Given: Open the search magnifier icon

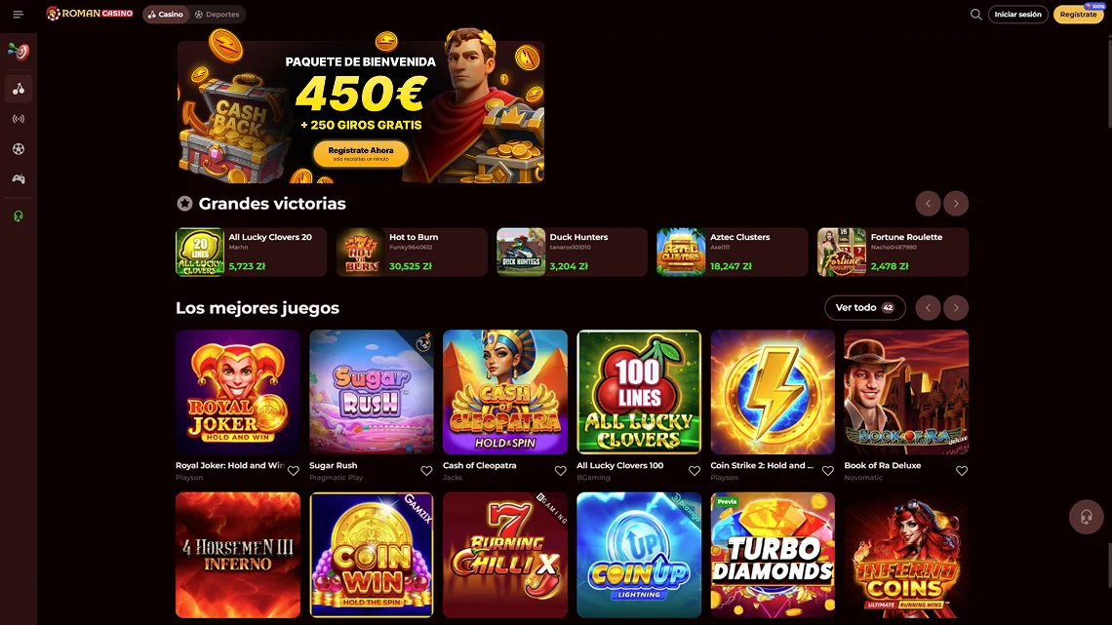Looking at the screenshot, I should point(975,15).
